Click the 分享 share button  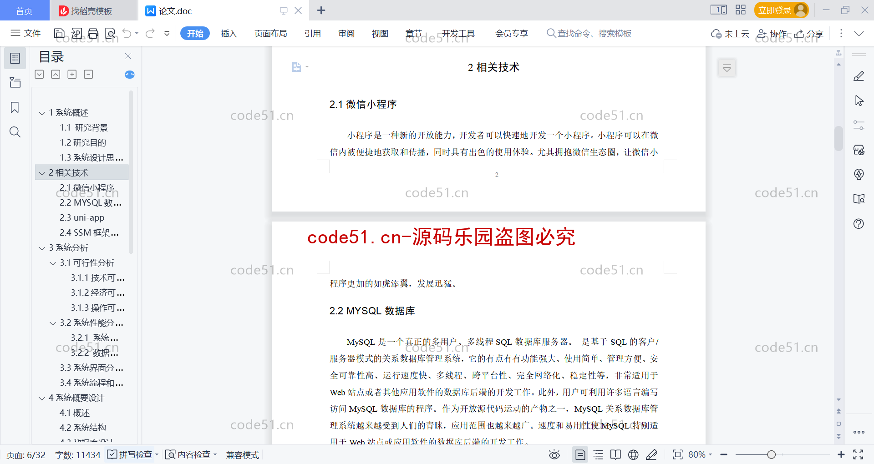[x=809, y=34]
